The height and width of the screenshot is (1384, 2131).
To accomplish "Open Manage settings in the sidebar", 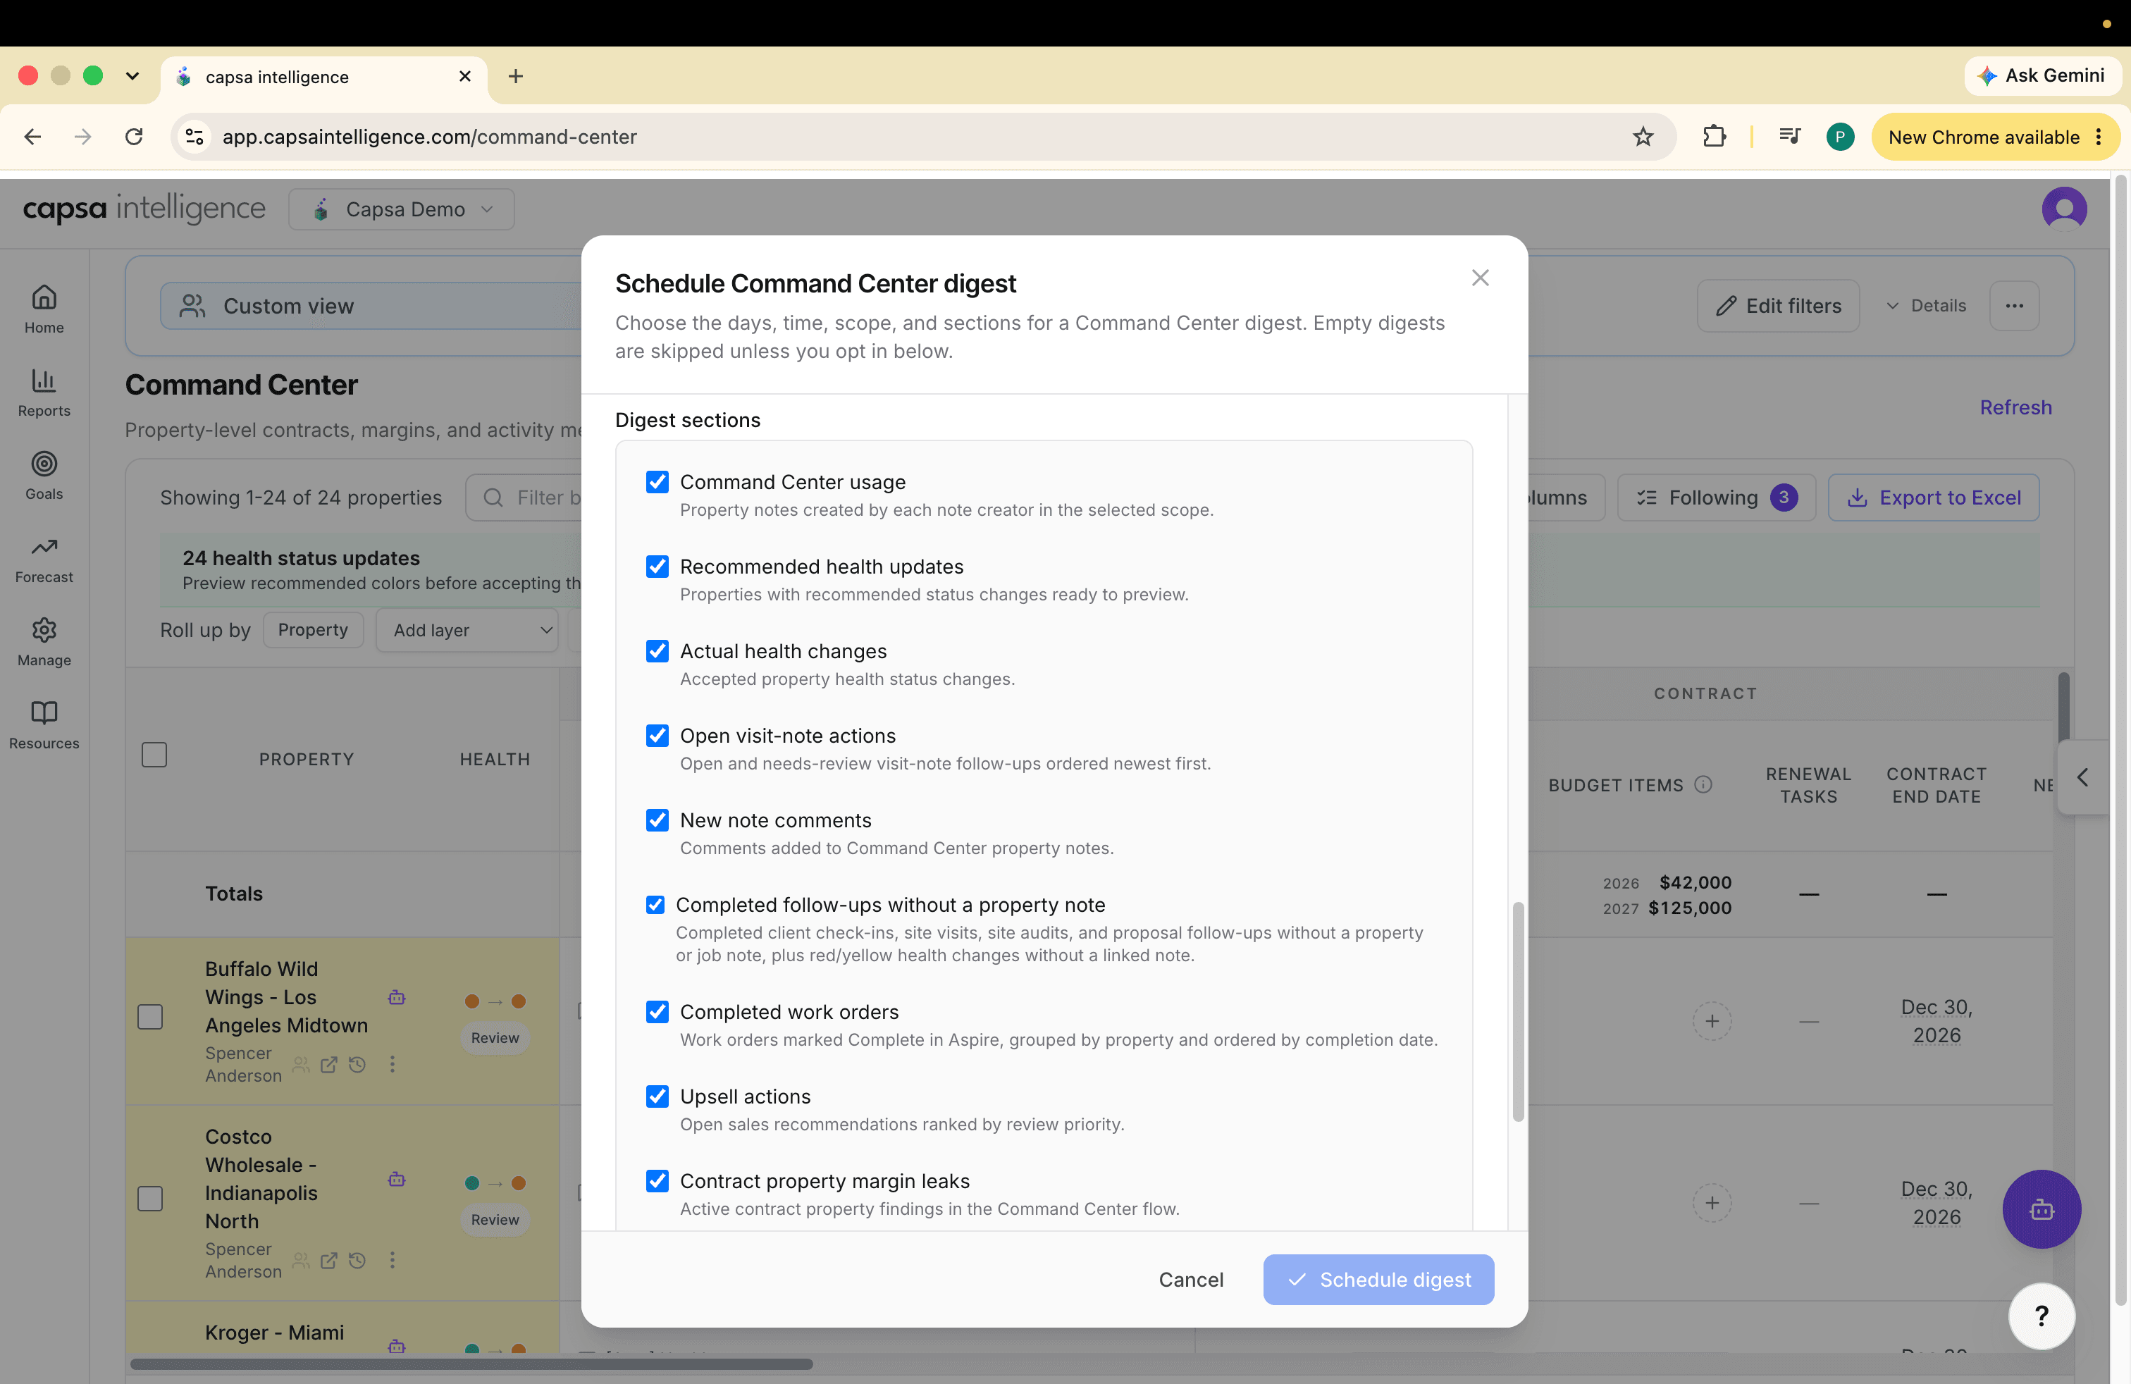I will [x=44, y=642].
